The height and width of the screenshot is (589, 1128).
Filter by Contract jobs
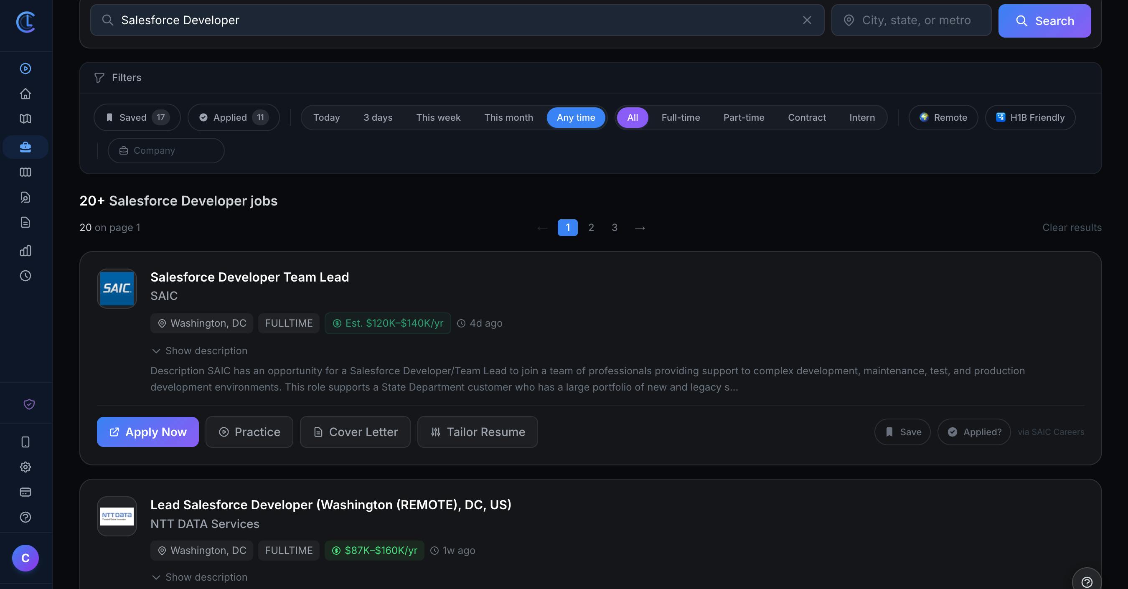(x=807, y=117)
